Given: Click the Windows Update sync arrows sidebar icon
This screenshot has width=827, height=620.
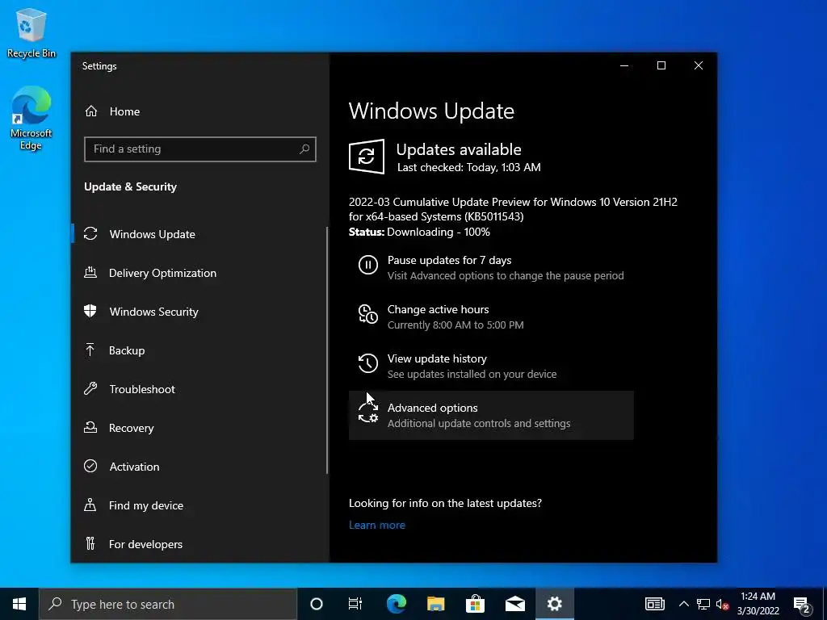Looking at the screenshot, I should click(x=90, y=233).
